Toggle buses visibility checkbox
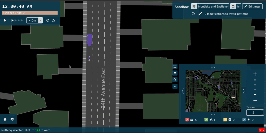 tap(225, 120)
